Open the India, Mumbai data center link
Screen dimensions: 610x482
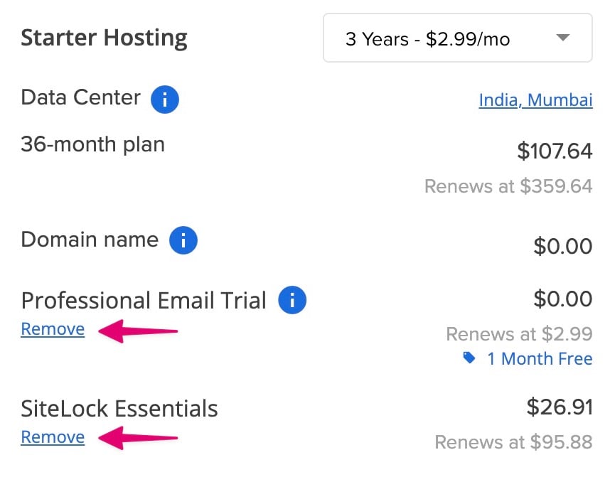(535, 100)
